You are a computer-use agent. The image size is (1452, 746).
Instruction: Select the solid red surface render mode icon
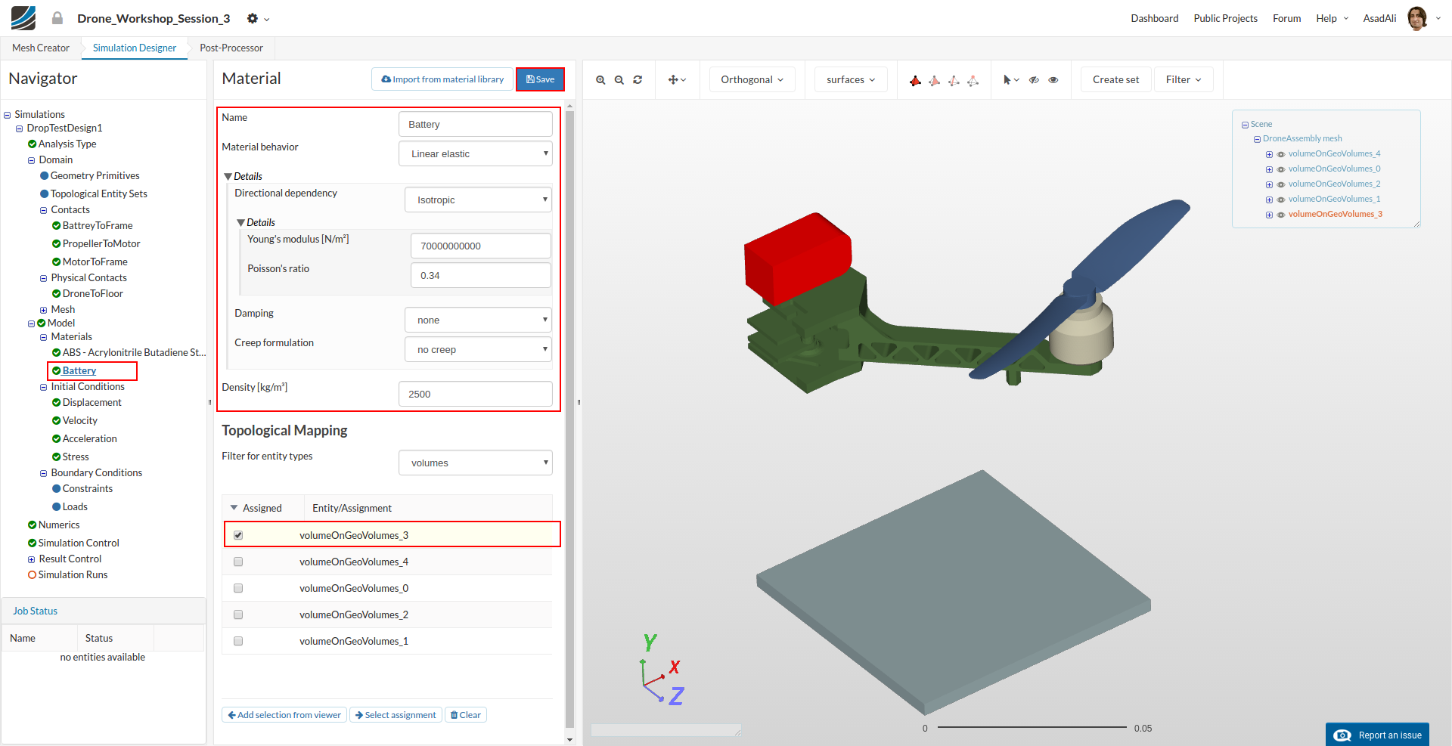[915, 80]
